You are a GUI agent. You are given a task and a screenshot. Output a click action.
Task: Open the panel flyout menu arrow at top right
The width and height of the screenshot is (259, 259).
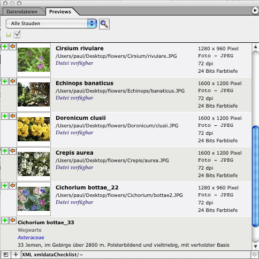click(255, 11)
